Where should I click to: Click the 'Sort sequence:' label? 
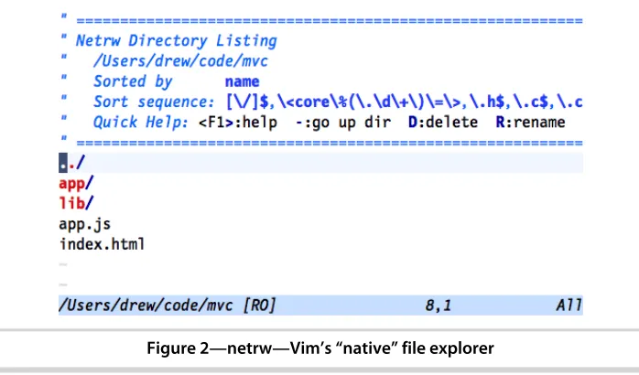[154, 102]
